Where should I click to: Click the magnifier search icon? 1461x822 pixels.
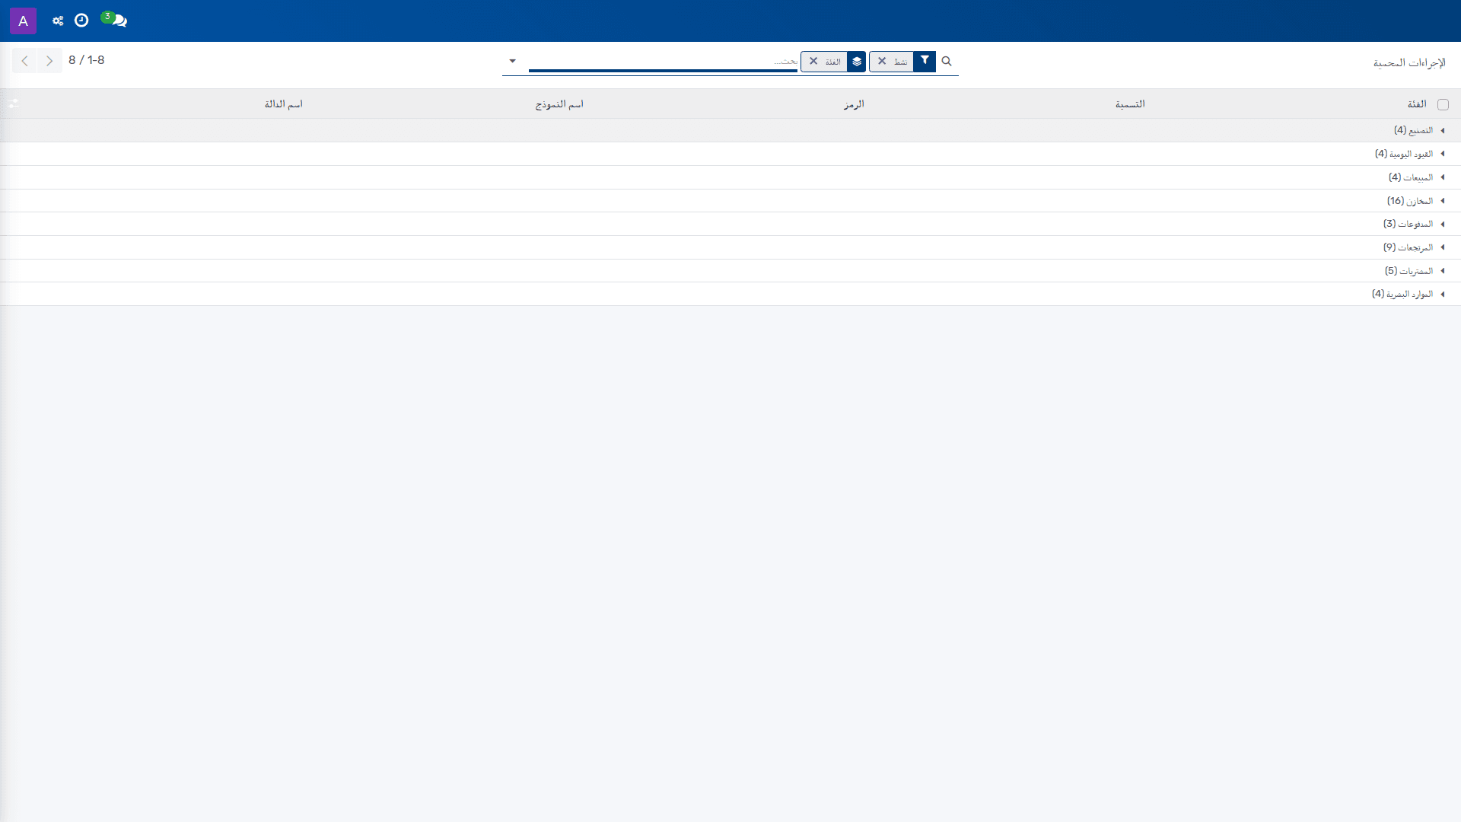[947, 61]
